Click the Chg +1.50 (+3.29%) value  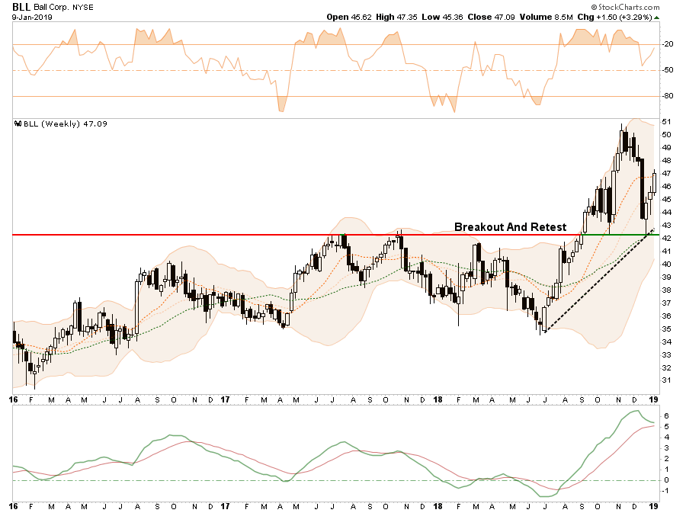coord(614,17)
